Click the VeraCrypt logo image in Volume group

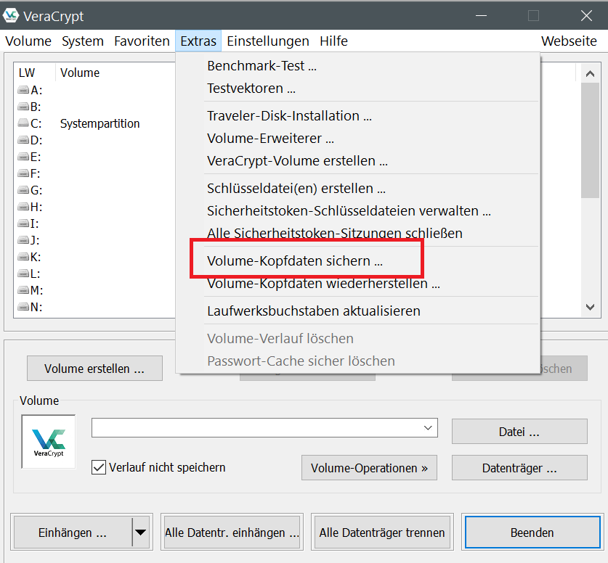point(49,441)
